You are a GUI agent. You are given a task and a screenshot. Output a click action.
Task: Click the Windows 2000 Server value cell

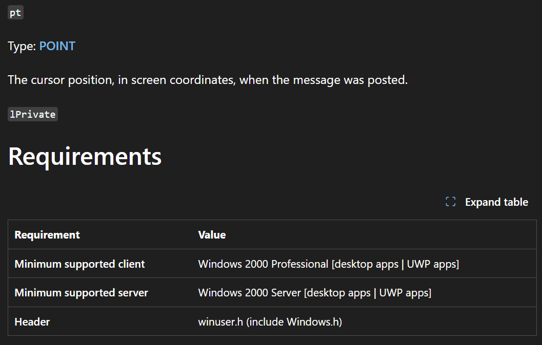314,293
